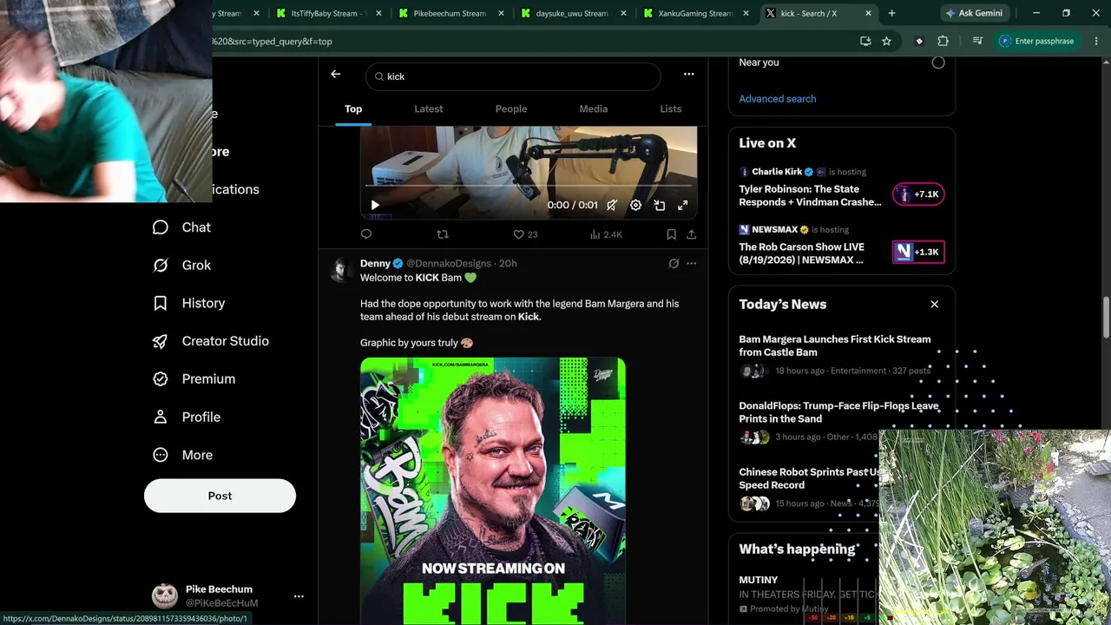Bookmark the video post
1111x625 pixels.
[x=671, y=234]
